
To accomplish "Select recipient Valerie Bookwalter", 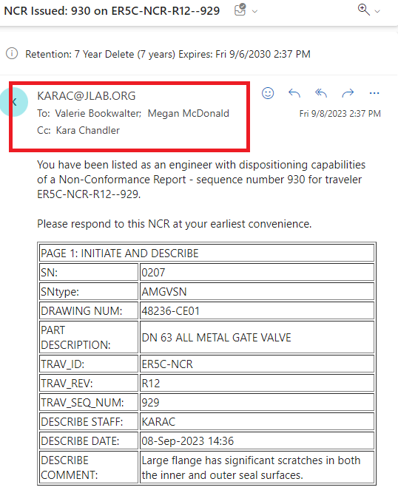I will [98, 113].
